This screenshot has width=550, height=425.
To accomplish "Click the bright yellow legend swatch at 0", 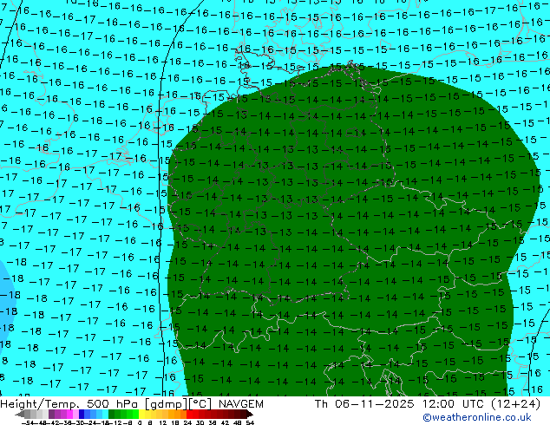I will (x=141, y=415).
